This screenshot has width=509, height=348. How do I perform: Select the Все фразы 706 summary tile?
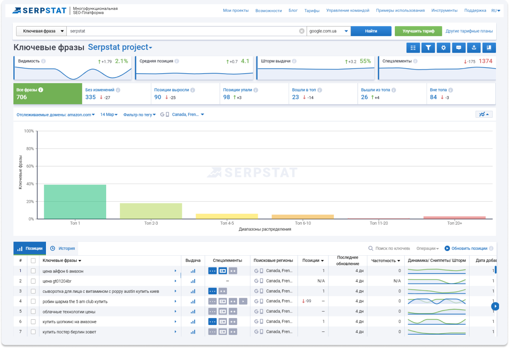coord(48,94)
